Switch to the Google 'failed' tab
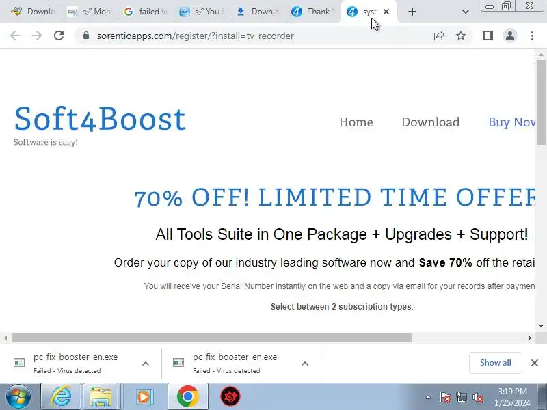 coord(146,12)
